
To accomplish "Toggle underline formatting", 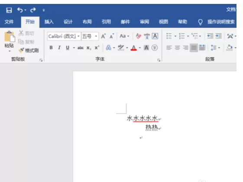I will (68, 48).
